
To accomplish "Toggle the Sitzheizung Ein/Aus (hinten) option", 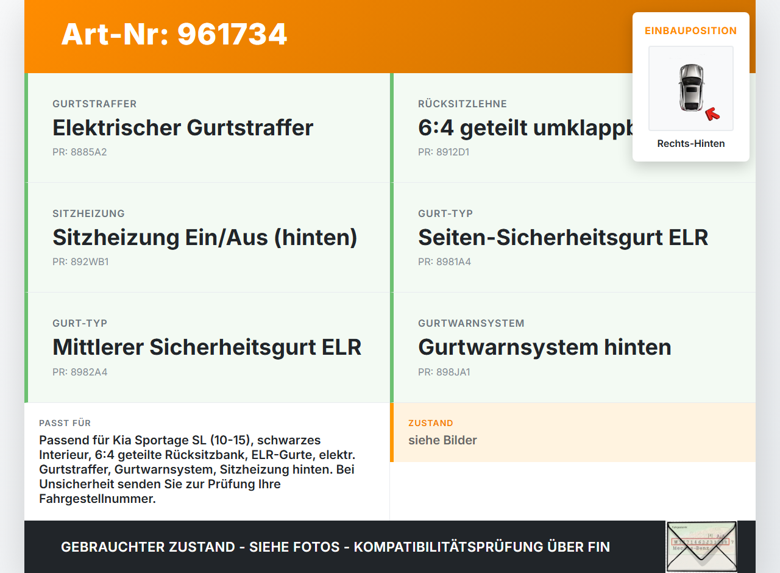I will point(205,238).
